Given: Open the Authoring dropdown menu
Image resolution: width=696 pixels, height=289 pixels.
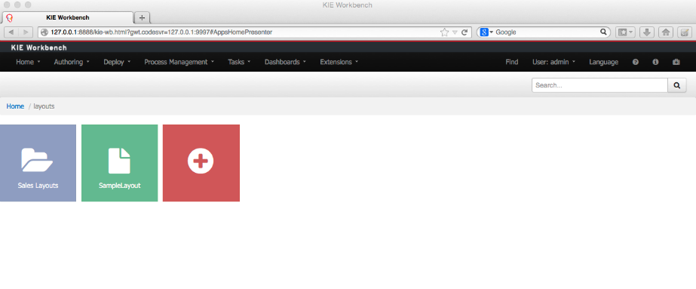Looking at the screenshot, I should point(72,62).
